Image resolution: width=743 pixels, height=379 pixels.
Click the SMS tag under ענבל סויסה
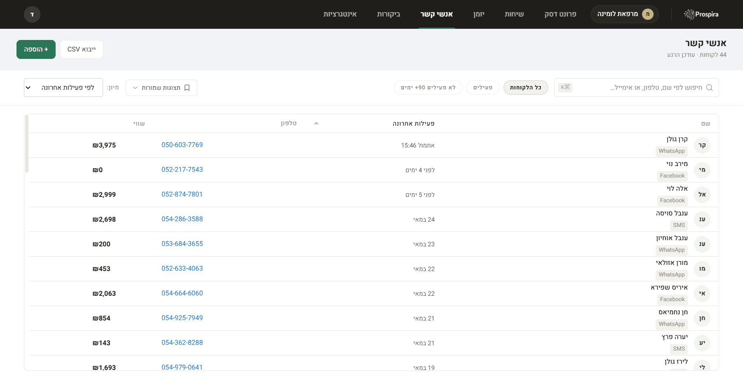679,225
